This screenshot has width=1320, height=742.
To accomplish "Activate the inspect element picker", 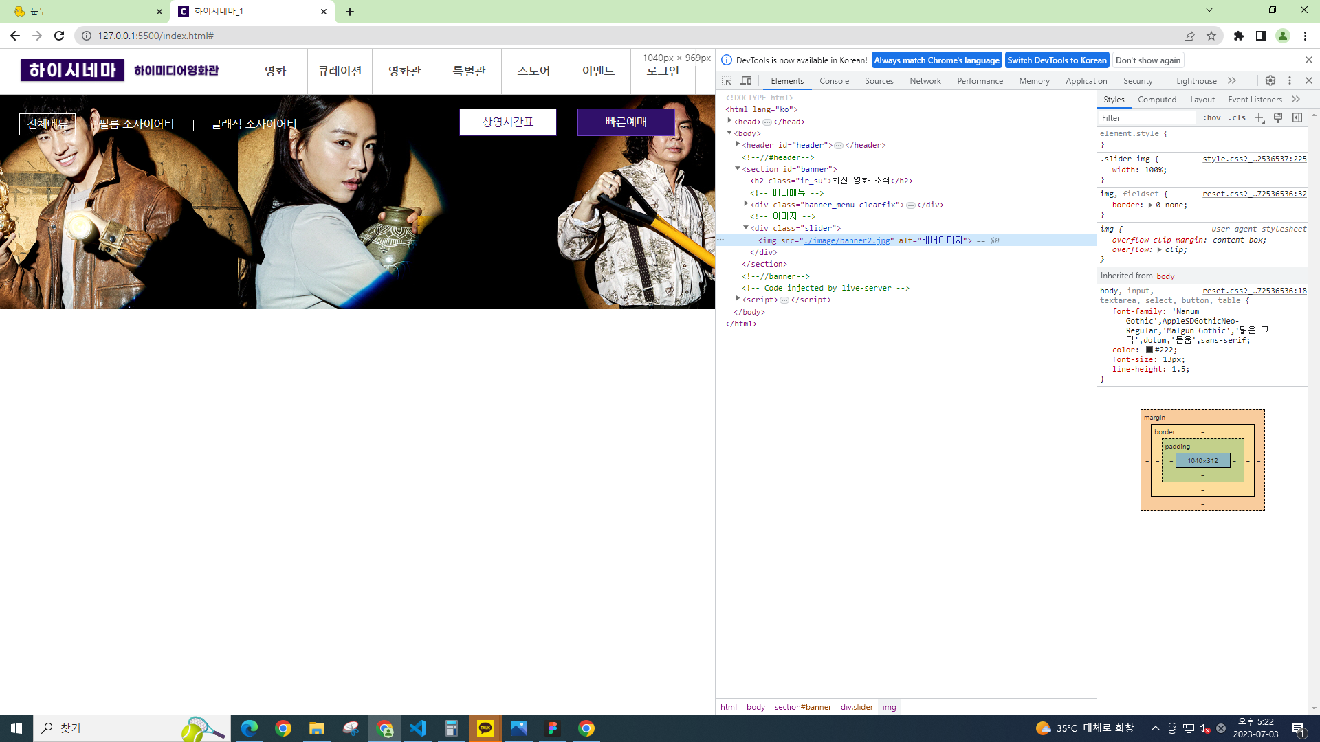I will [x=727, y=80].
